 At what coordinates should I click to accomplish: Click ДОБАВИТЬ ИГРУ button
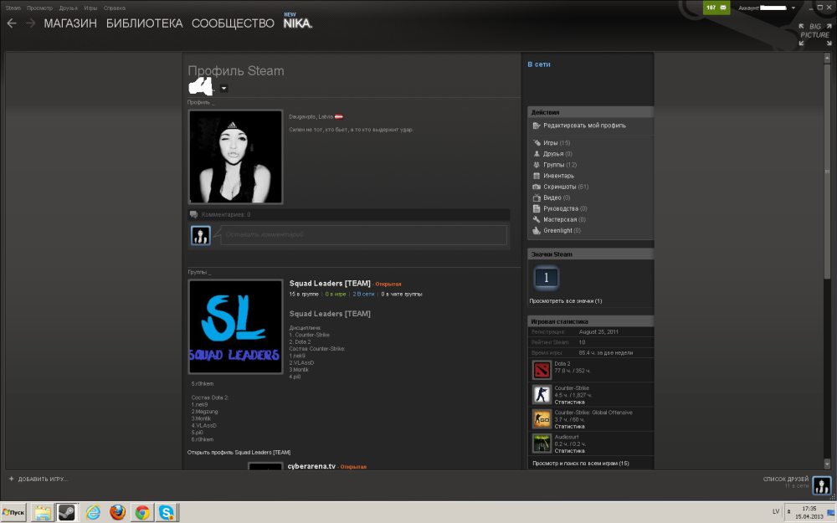pyautogui.click(x=38, y=479)
